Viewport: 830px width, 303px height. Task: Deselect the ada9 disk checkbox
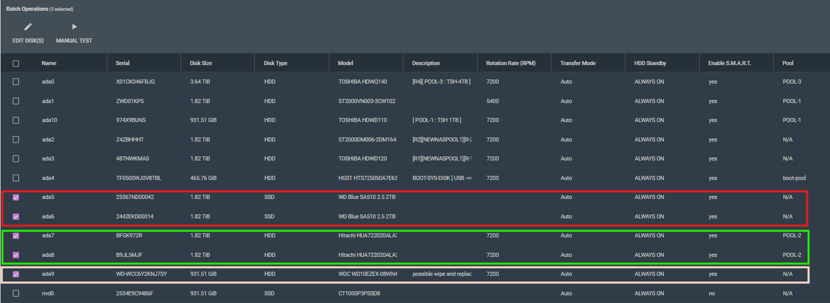click(16, 274)
